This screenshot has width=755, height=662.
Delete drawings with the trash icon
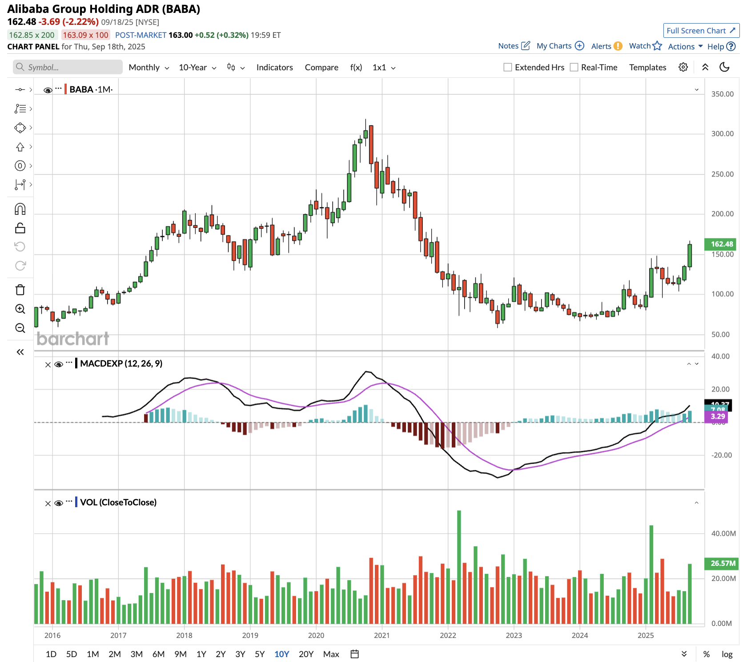click(x=20, y=290)
